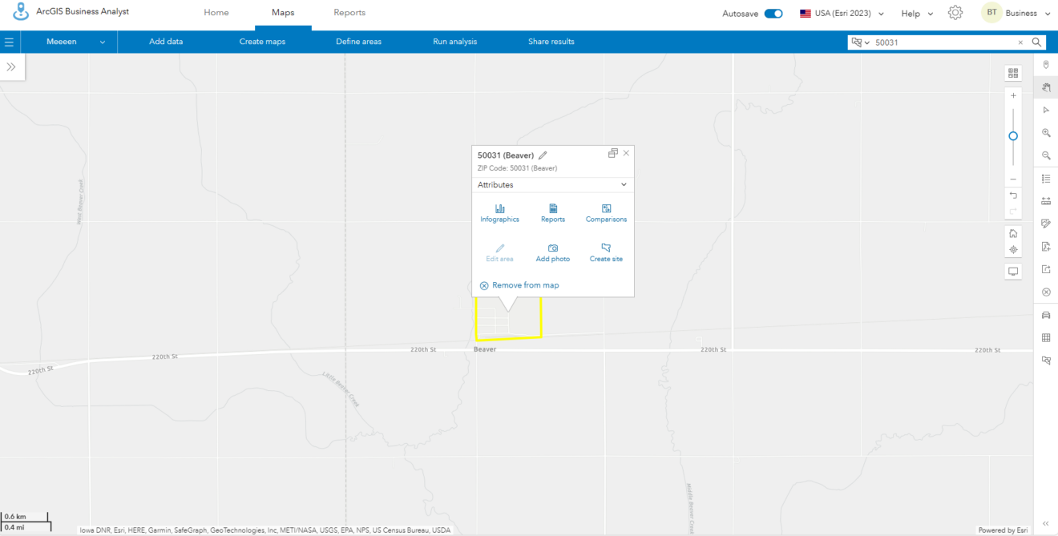1058x536 pixels.
Task: Click the add-page PDF icon
Action: [1046, 247]
